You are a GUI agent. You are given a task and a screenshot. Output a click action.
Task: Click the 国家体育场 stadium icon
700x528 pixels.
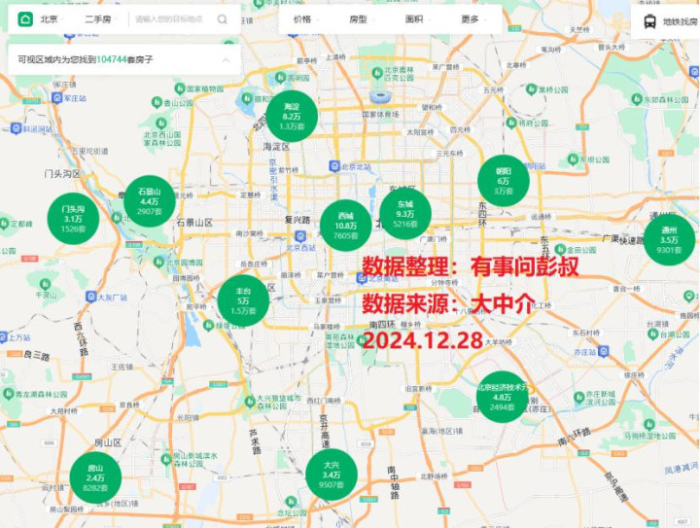click(x=381, y=97)
